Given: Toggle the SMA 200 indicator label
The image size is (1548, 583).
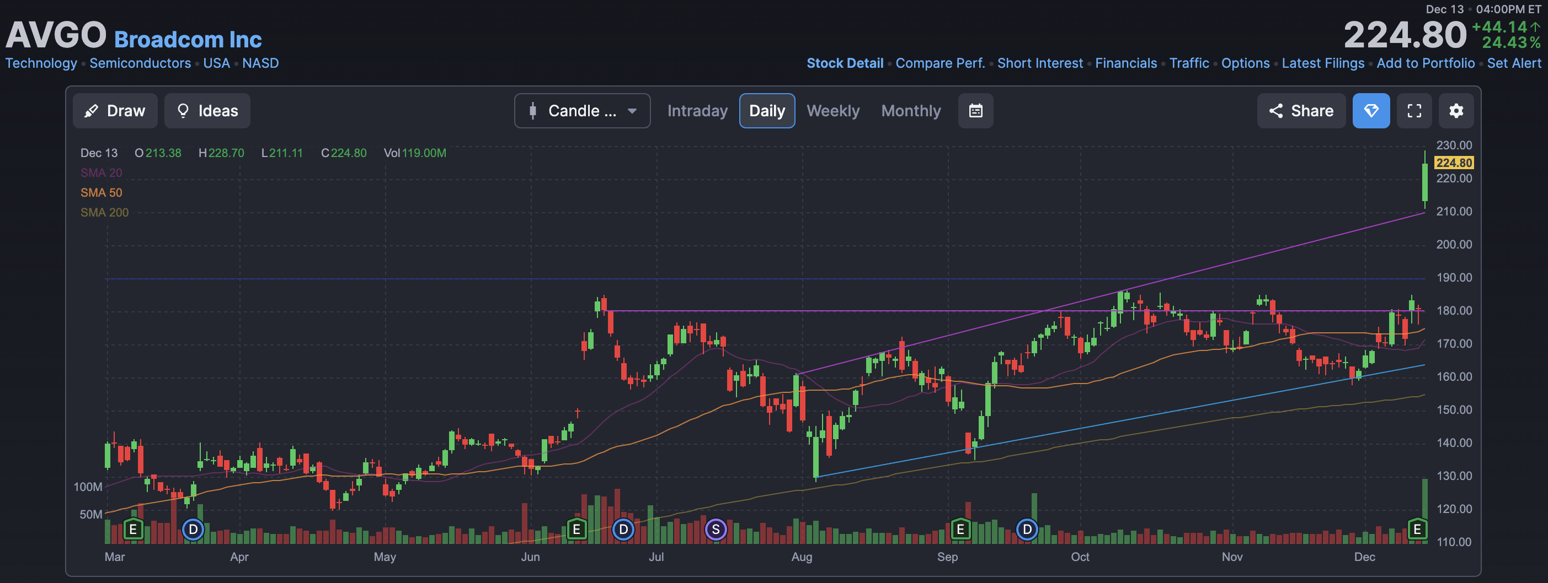Looking at the screenshot, I should click(x=105, y=213).
